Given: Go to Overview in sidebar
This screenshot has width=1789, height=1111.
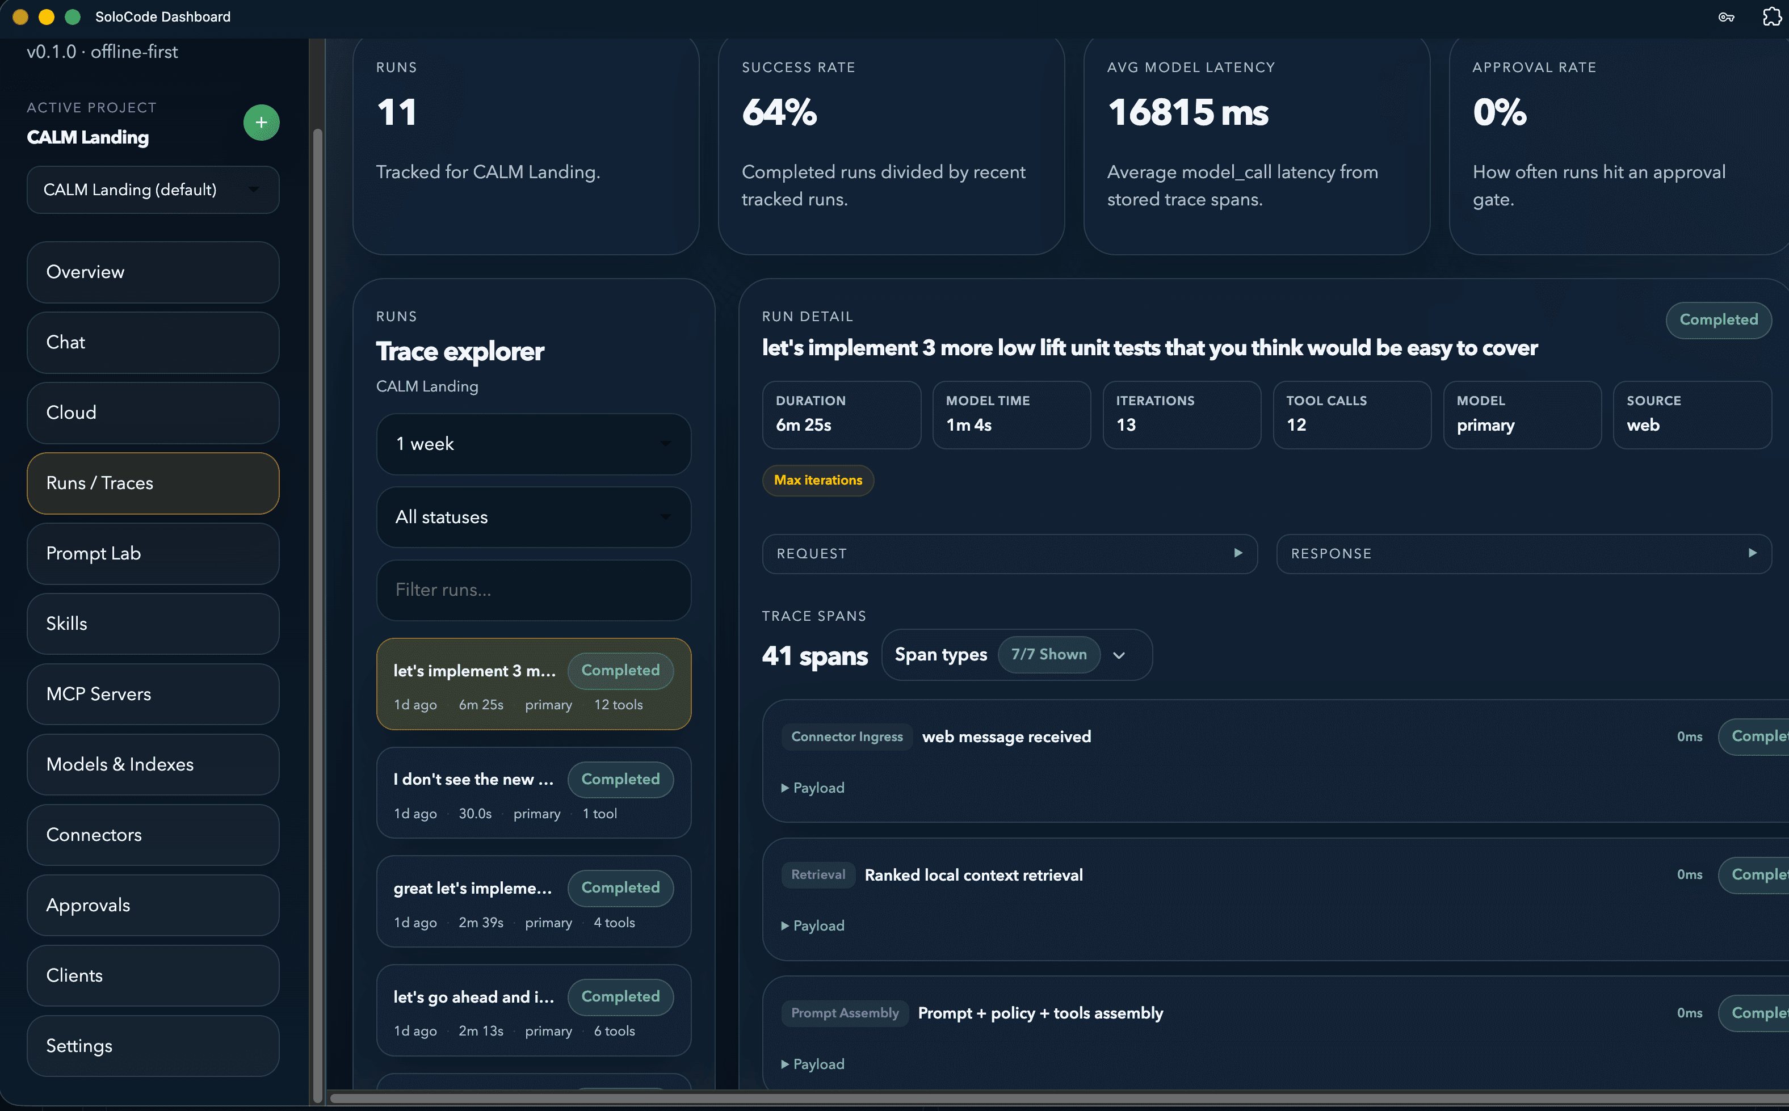Looking at the screenshot, I should coord(153,272).
